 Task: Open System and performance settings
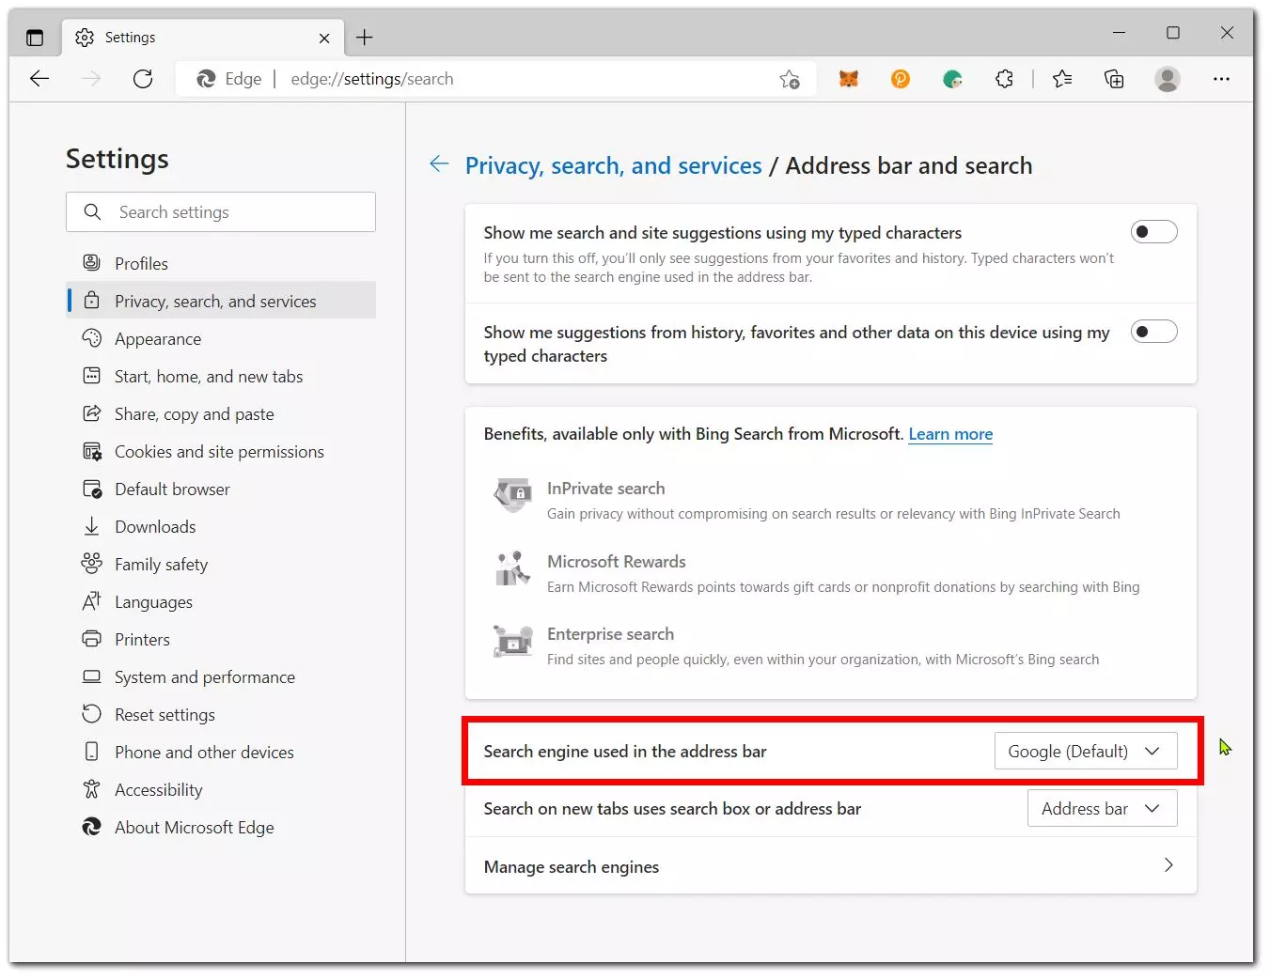coord(221,676)
